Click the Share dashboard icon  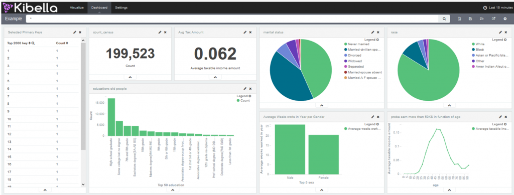point(493,19)
